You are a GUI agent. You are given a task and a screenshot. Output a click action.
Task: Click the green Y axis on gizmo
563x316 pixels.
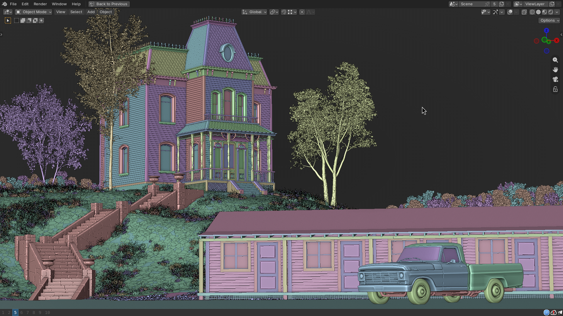549,42
